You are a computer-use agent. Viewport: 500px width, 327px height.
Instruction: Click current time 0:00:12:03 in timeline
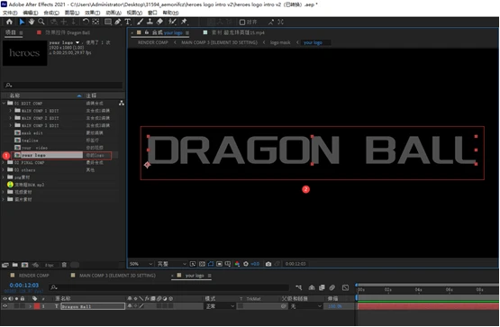tap(24, 286)
